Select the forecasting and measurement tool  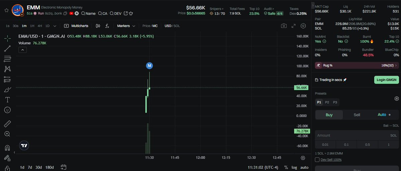coord(7,79)
